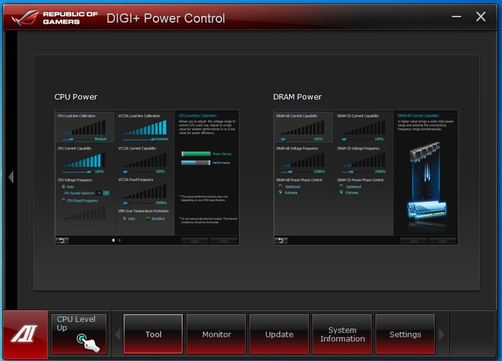This screenshot has height=361, width=502.
Task: Click the DRAM-CD Current Capability slider handle
Action: 344,139
